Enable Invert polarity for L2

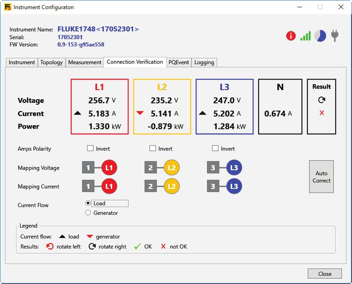[153, 148]
